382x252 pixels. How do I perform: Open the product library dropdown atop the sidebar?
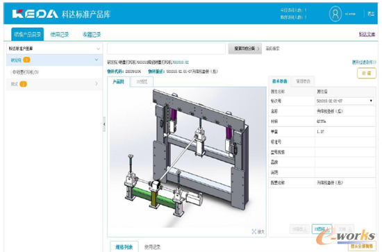[x=54, y=49]
